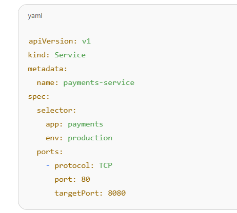The width and height of the screenshot is (237, 213).
Task: Click the payments-service name value
Action: [99, 83]
